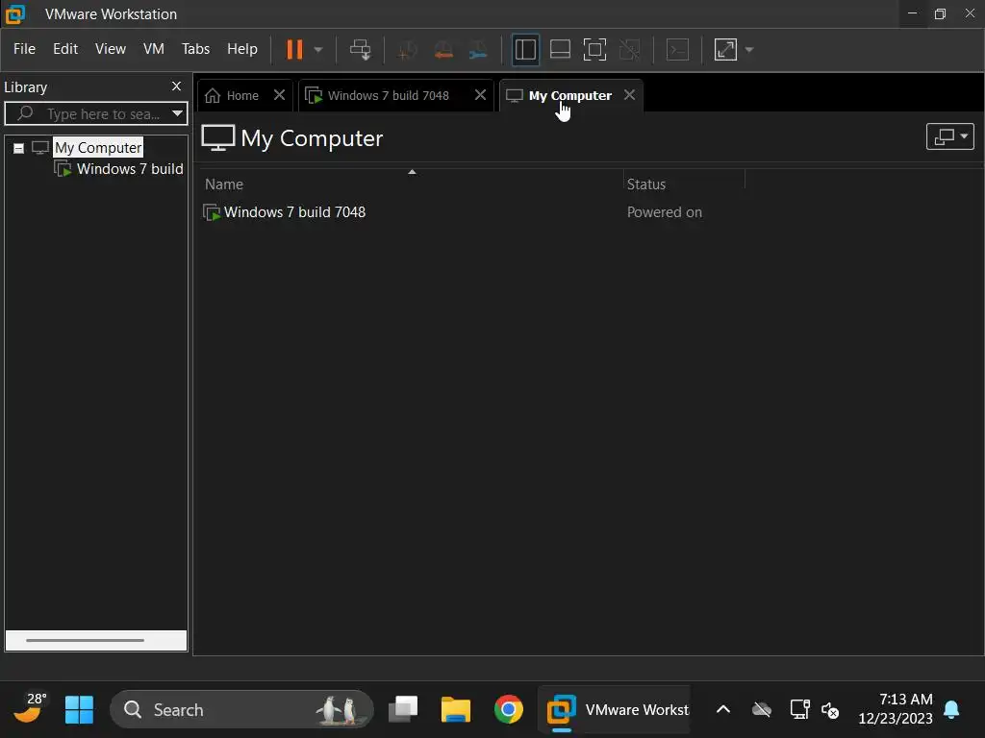Screen dimensions: 985x738
Task: Open the clock showing 7:13 AM
Action: [x=896, y=708]
